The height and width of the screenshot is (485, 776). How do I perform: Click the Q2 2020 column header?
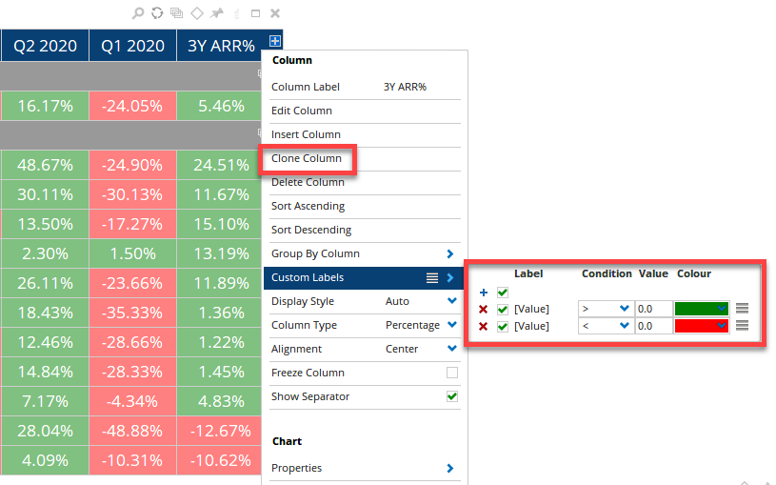point(45,46)
